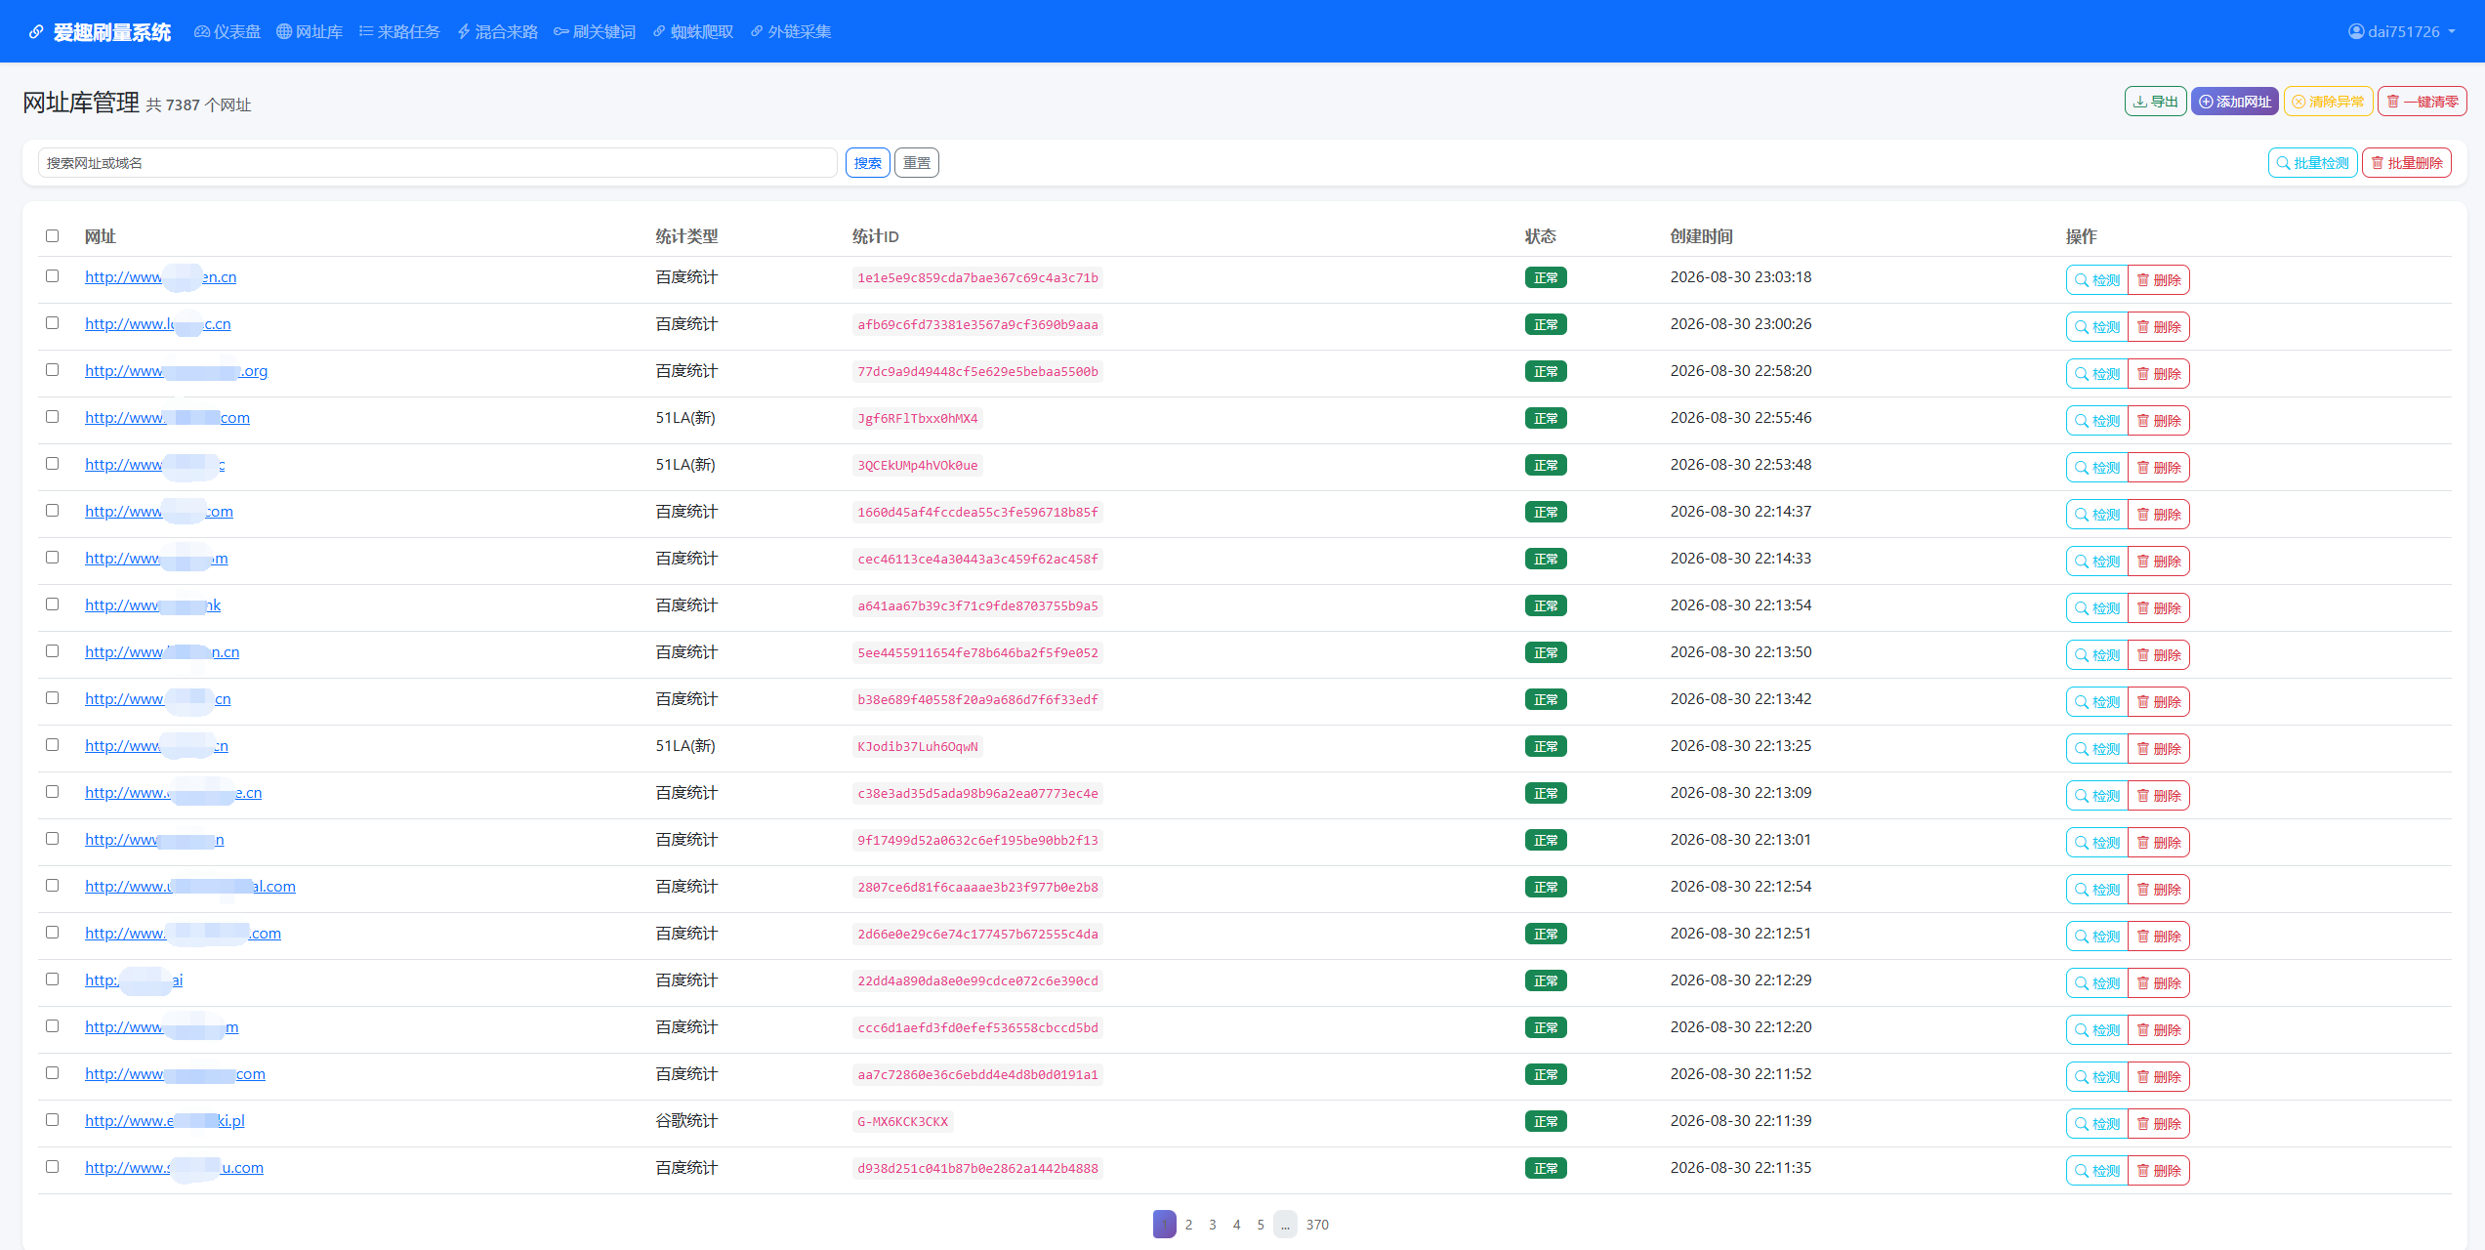This screenshot has width=2485, height=1250.
Task: Click 批量删除 trash button
Action: point(2406,163)
